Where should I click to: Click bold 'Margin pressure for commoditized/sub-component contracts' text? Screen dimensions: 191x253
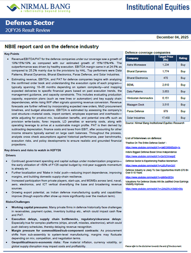55,230
